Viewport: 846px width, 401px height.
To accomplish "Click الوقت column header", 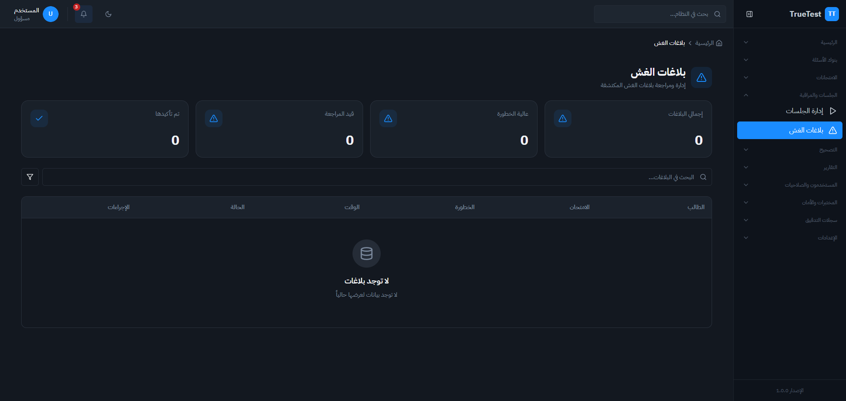I will [x=352, y=207].
